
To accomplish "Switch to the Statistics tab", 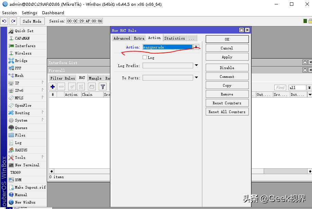I will coord(175,38).
